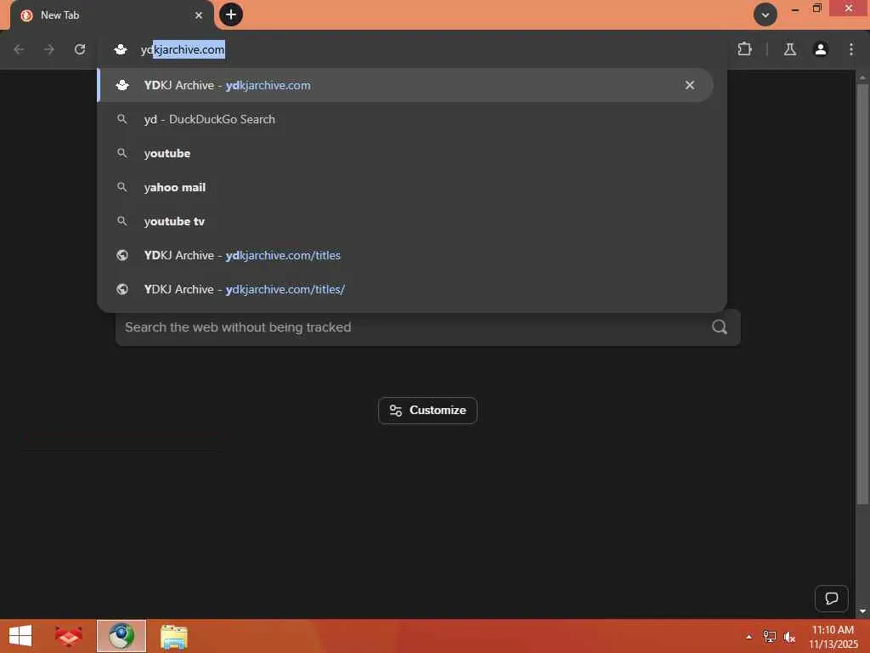
Task: Click the site icon in the address bar
Action: 121,49
